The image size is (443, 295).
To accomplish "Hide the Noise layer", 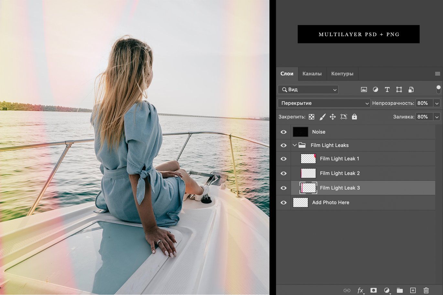I will pyautogui.click(x=284, y=132).
